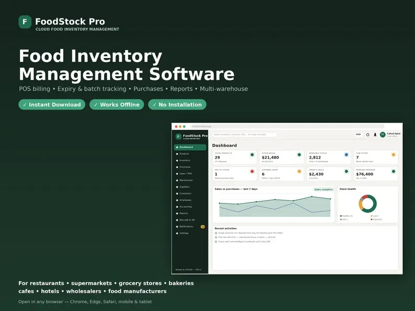Click the icon beside Goods received activity
Viewport: 415px width, 311px height.
pyautogui.click(x=216, y=233)
